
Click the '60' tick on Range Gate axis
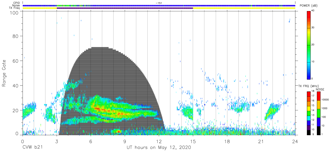[x=16, y=61]
